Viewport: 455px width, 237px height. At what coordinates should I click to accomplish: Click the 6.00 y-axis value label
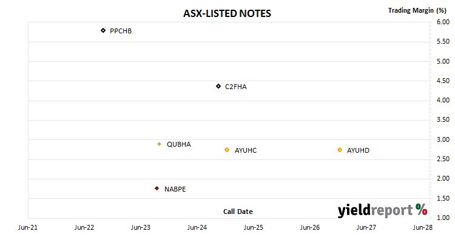click(x=443, y=22)
